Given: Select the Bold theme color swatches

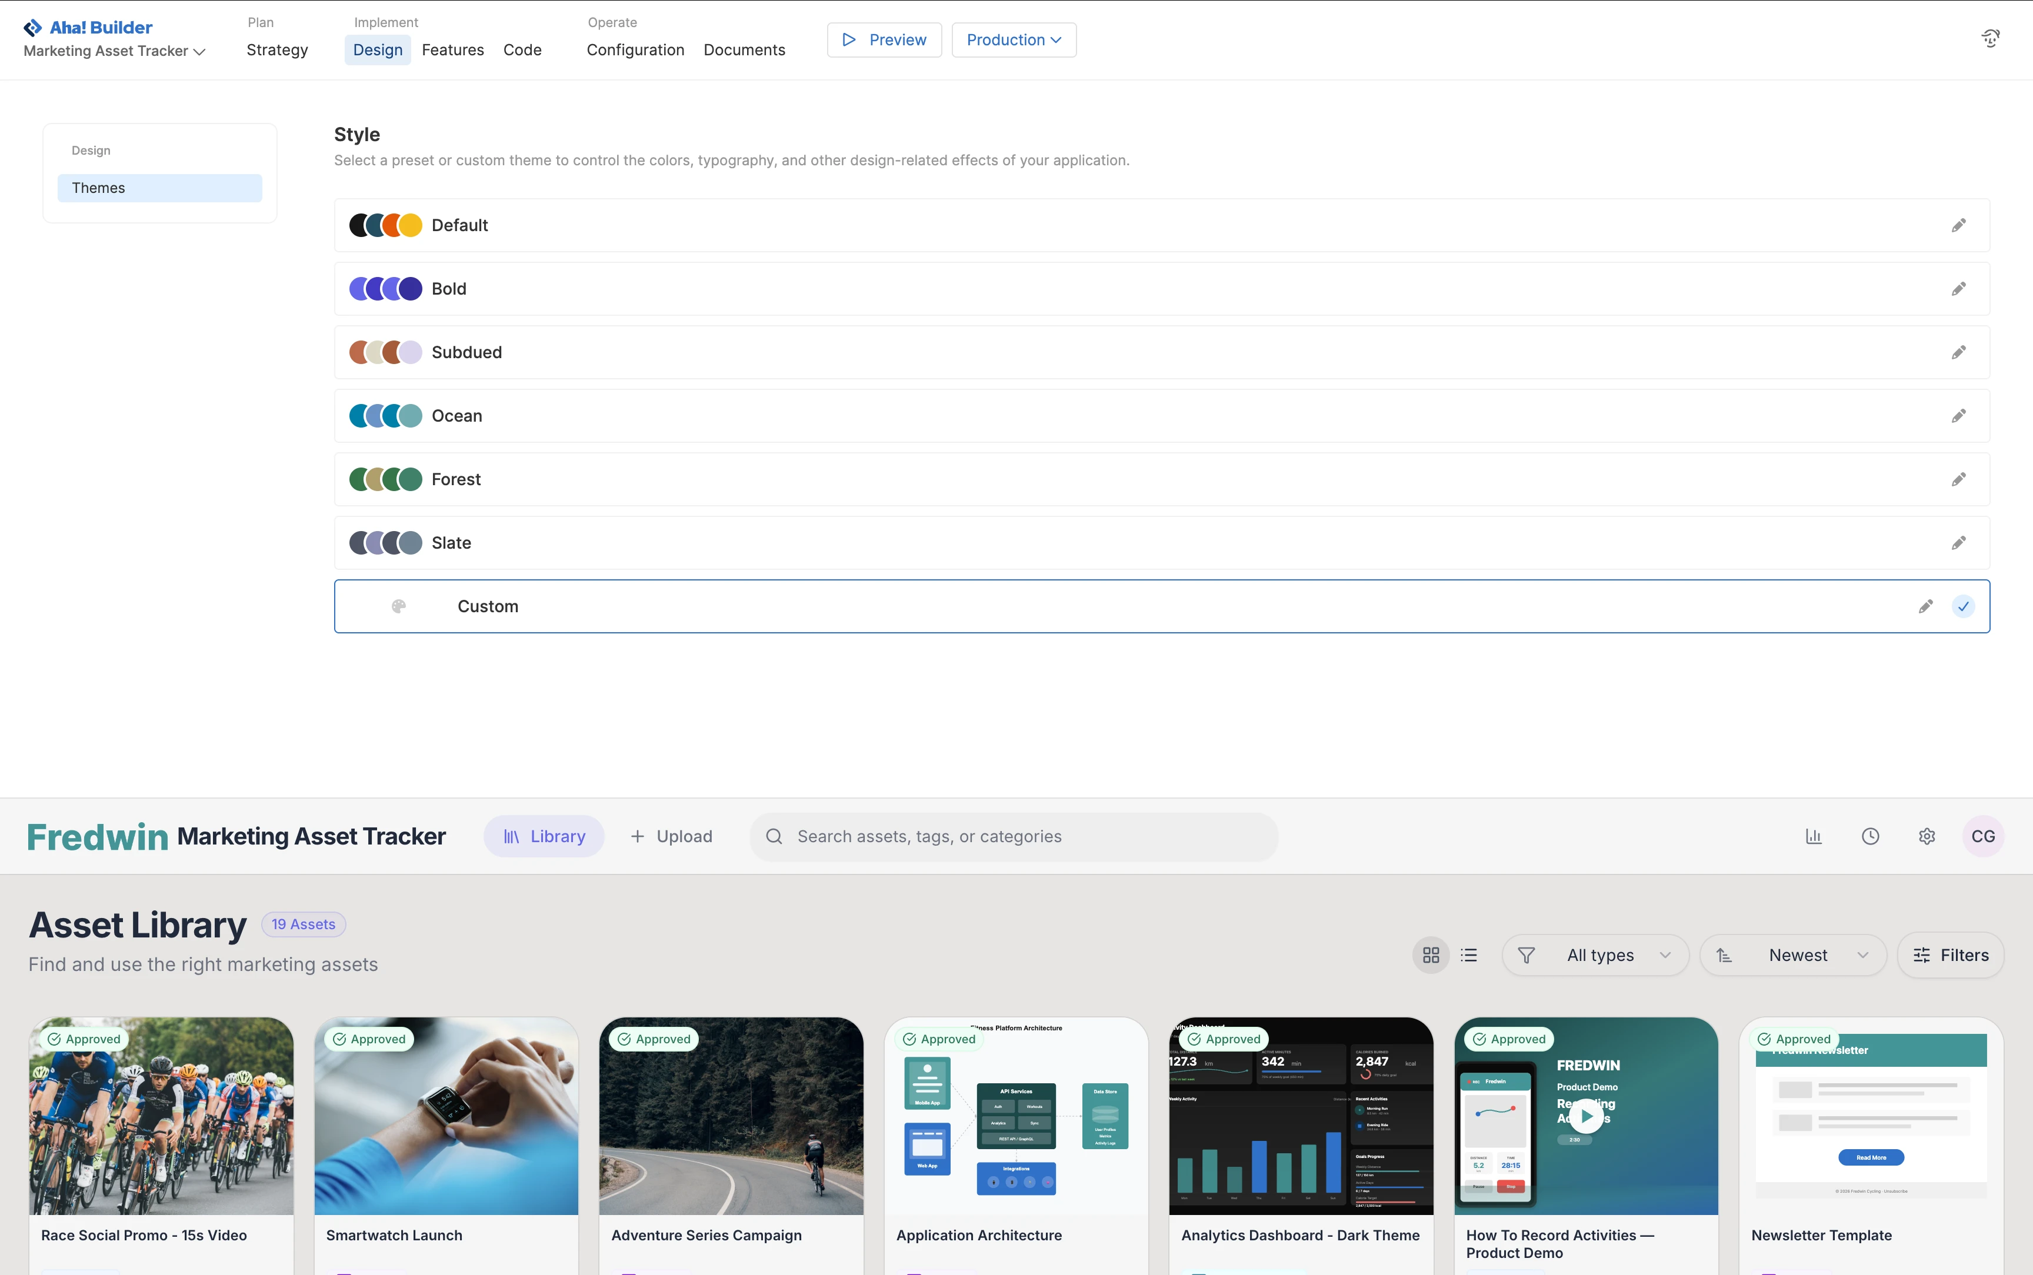Looking at the screenshot, I should tap(385, 289).
